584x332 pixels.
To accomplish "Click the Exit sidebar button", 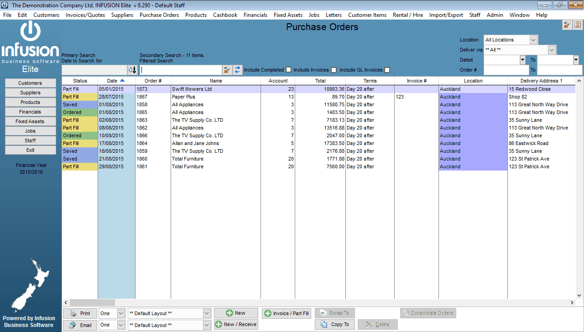I will 30,150.
